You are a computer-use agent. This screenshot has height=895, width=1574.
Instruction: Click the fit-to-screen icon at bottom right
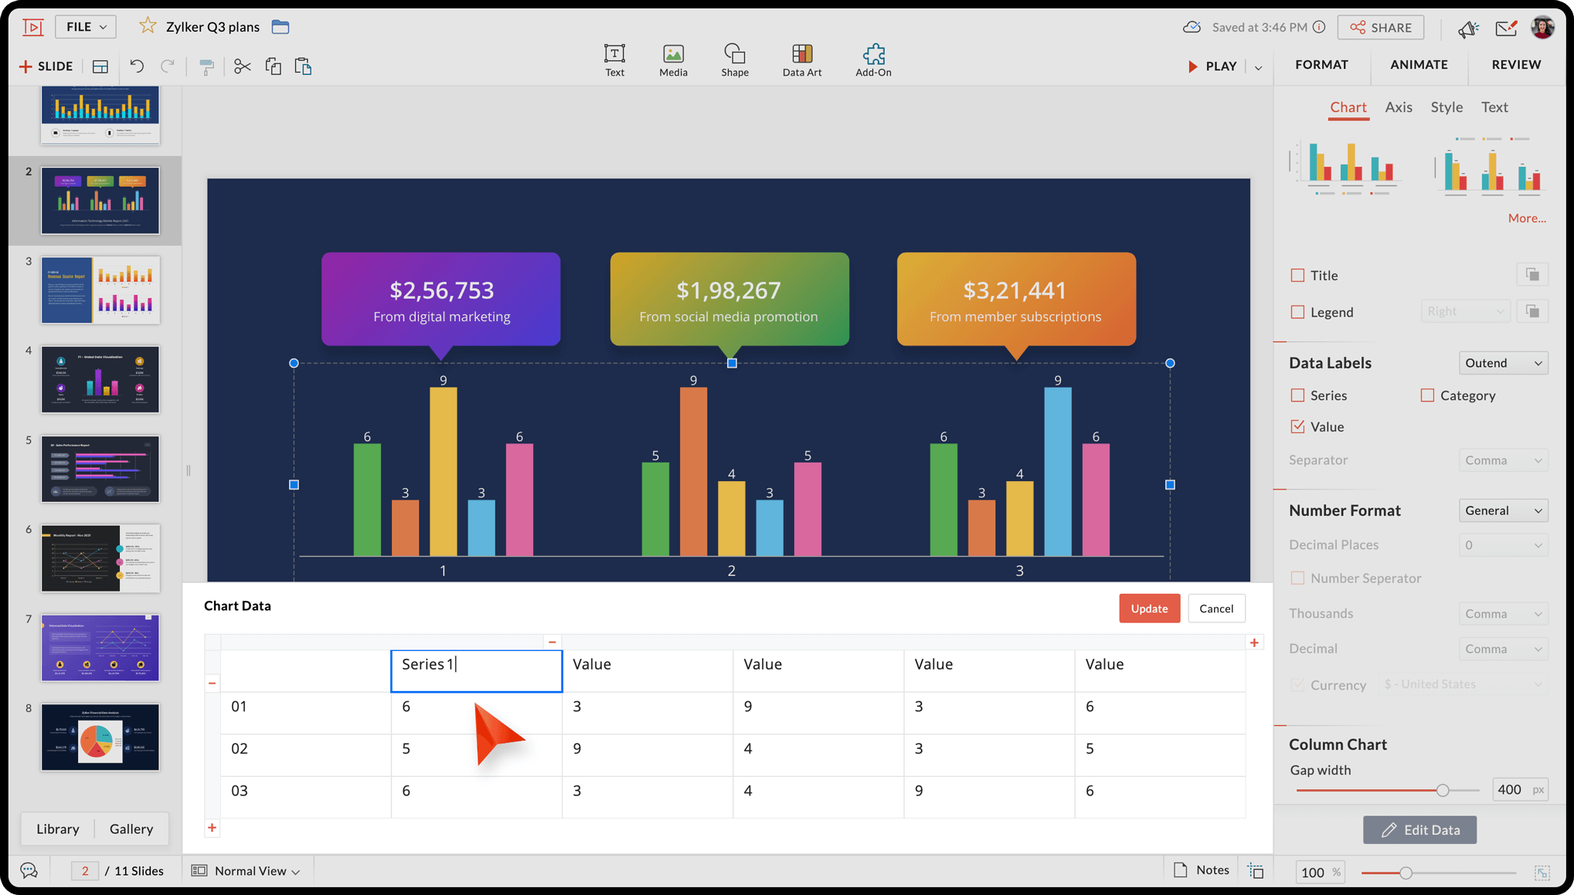1542,873
